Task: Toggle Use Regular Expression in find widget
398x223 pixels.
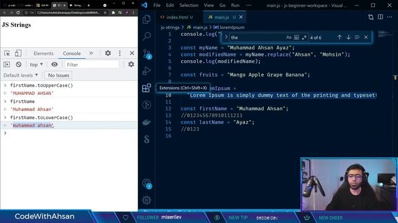Action: (x=304, y=37)
